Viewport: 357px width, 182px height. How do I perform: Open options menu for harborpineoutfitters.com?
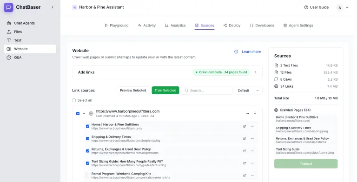(x=247, y=113)
